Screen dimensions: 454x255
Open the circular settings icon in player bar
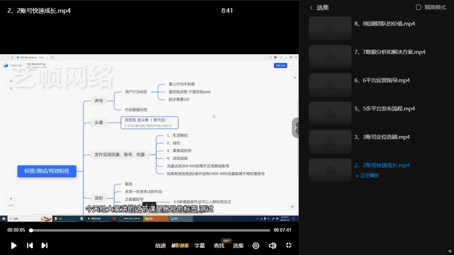coord(256,245)
